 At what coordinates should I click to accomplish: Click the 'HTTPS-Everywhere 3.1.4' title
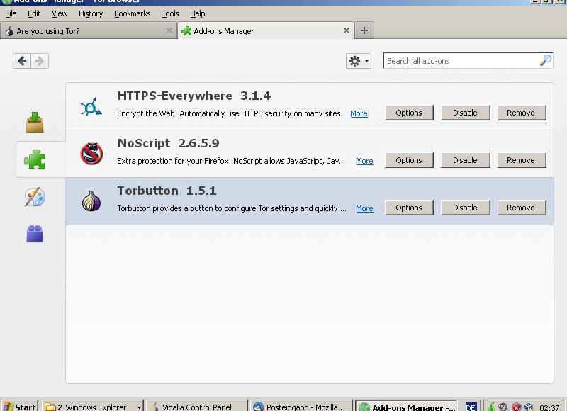(194, 96)
